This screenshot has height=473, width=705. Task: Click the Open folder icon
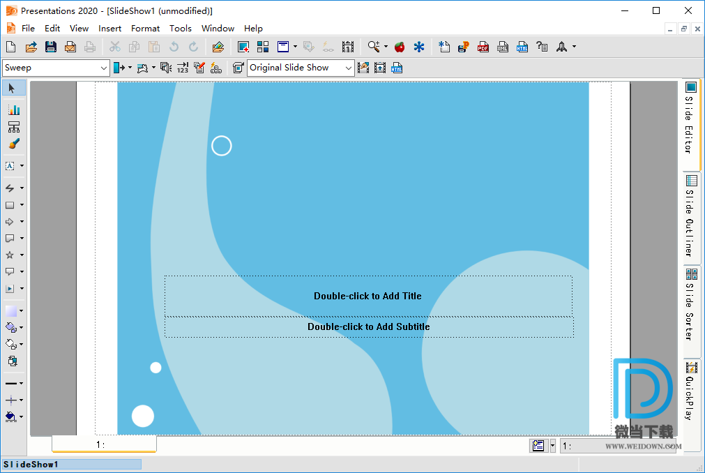(x=31, y=47)
